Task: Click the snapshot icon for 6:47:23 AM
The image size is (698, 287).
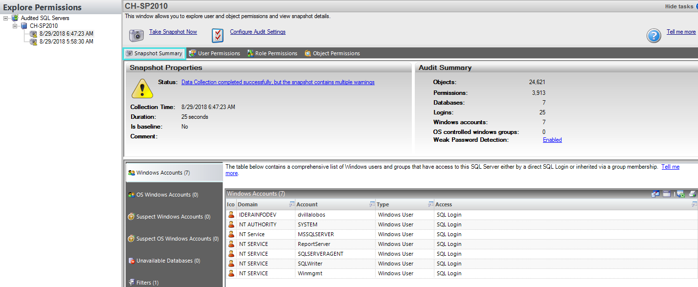Action: (33, 34)
